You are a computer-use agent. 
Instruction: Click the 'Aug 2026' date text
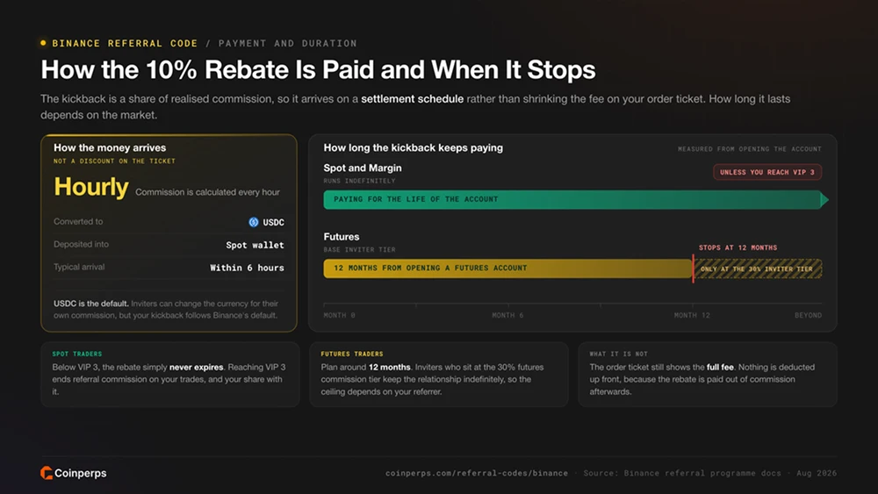817,473
